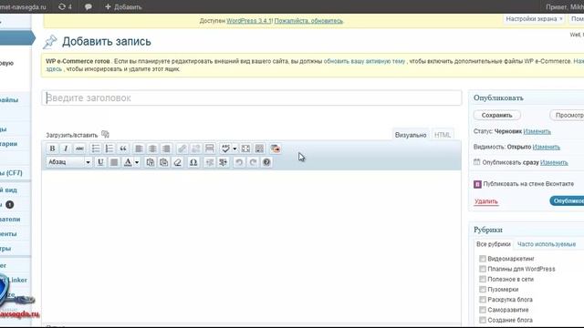
Task: Apply blockquote formatting
Action: click(123, 149)
